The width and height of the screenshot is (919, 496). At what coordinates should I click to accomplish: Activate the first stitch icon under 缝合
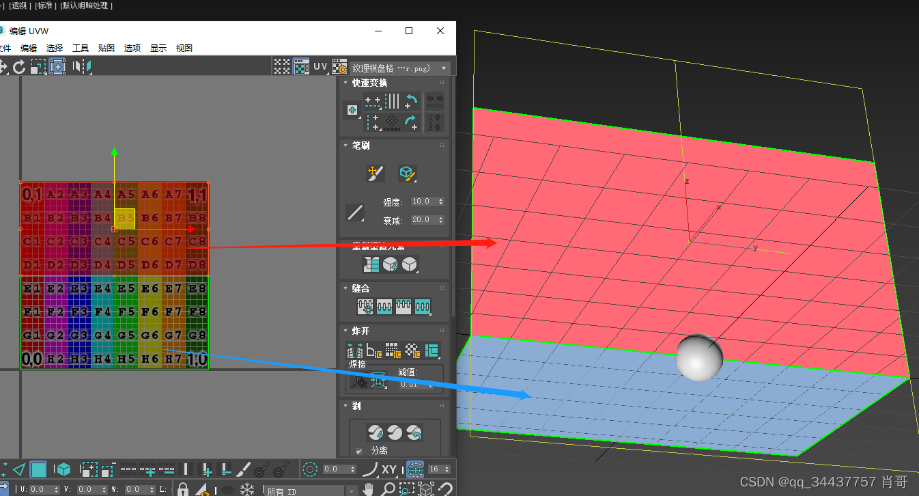click(x=365, y=306)
